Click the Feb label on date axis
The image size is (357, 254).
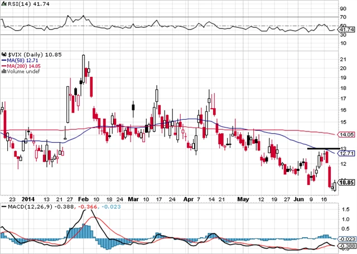click(x=83, y=198)
